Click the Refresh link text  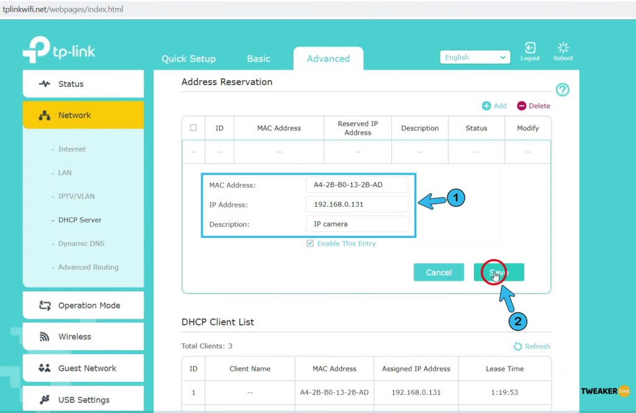click(x=537, y=347)
